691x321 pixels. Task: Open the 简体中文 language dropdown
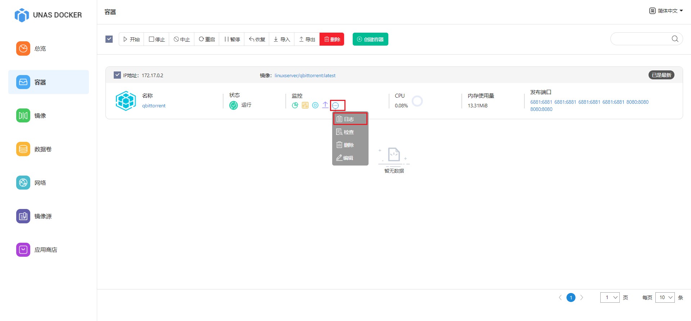[666, 11]
